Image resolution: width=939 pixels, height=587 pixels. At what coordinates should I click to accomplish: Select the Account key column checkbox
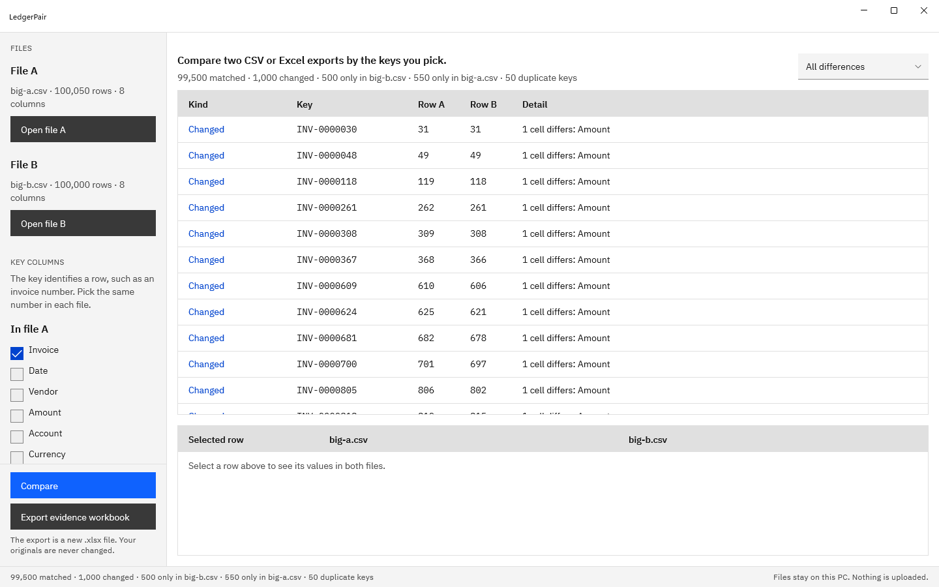tap(17, 437)
